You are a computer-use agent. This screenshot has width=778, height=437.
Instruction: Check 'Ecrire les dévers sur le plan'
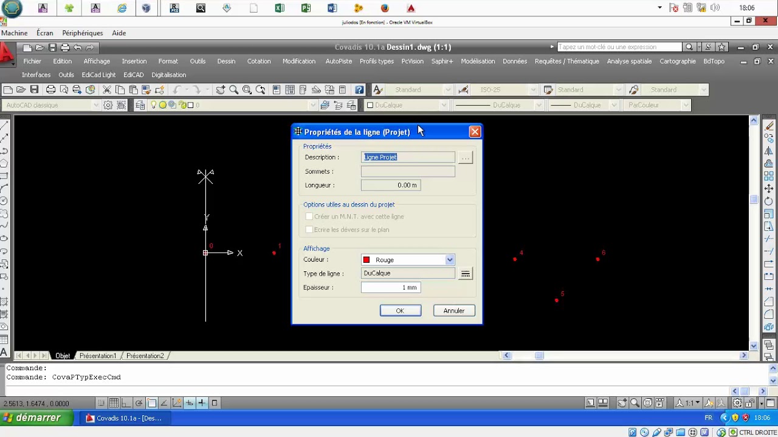[x=309, y=230]
